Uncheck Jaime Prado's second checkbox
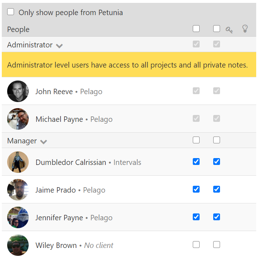The width and height of the screenshot is (258, 258). pos(216,189)
